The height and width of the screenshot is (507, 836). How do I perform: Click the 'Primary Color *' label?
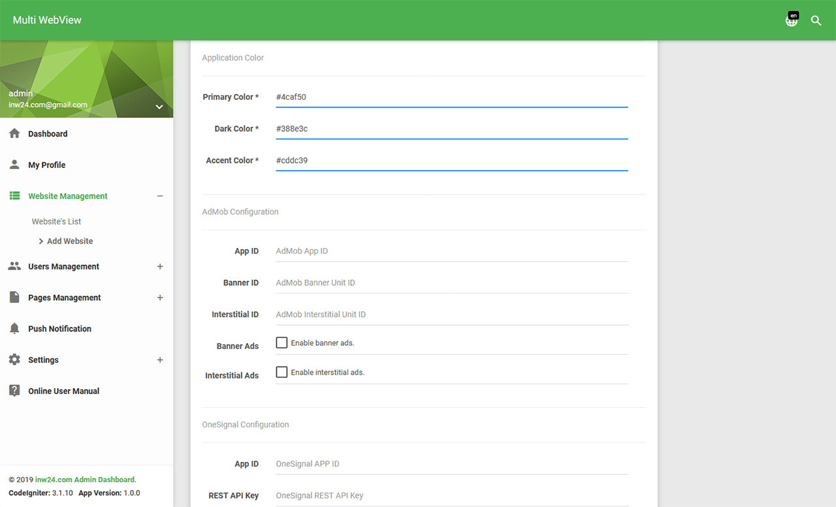231,97
